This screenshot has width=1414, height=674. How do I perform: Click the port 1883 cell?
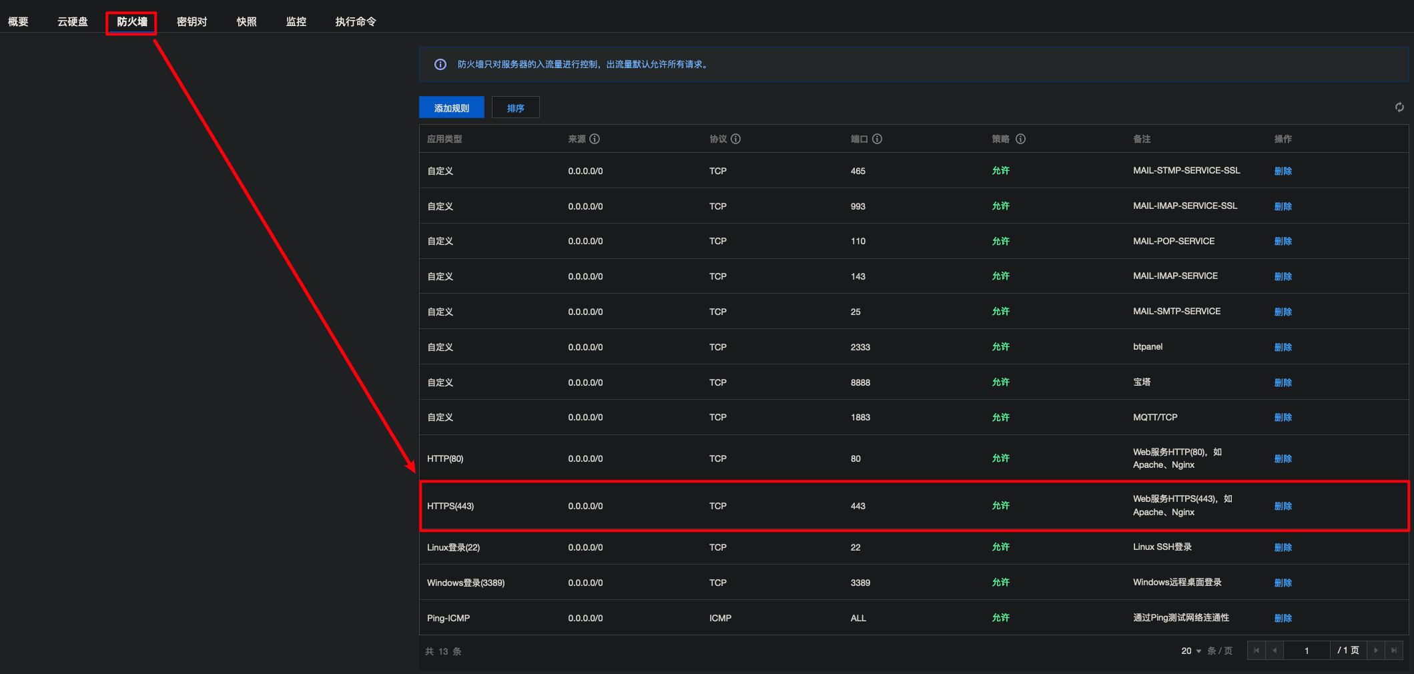[860, 418]
